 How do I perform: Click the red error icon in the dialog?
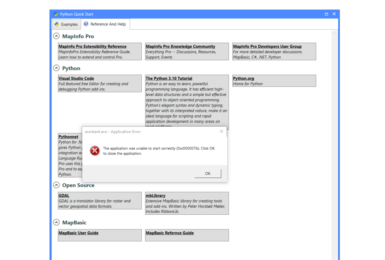click(95, 150)
